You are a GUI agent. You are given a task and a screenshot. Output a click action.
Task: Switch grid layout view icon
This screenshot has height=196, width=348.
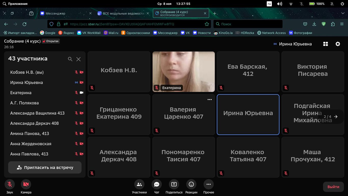(326, 44)
